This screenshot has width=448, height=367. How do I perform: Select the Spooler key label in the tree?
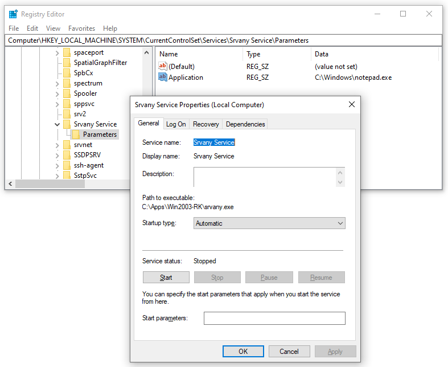click(x=85, y=93)
